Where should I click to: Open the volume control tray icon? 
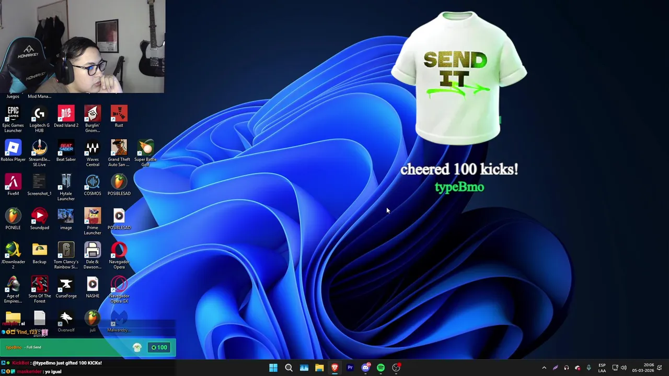pyautogui.click(x=624, y=368)
